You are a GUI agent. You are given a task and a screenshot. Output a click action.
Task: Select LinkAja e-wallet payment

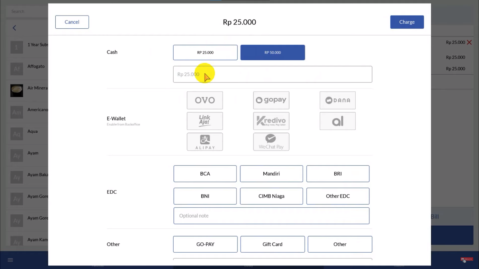(205, 121)
